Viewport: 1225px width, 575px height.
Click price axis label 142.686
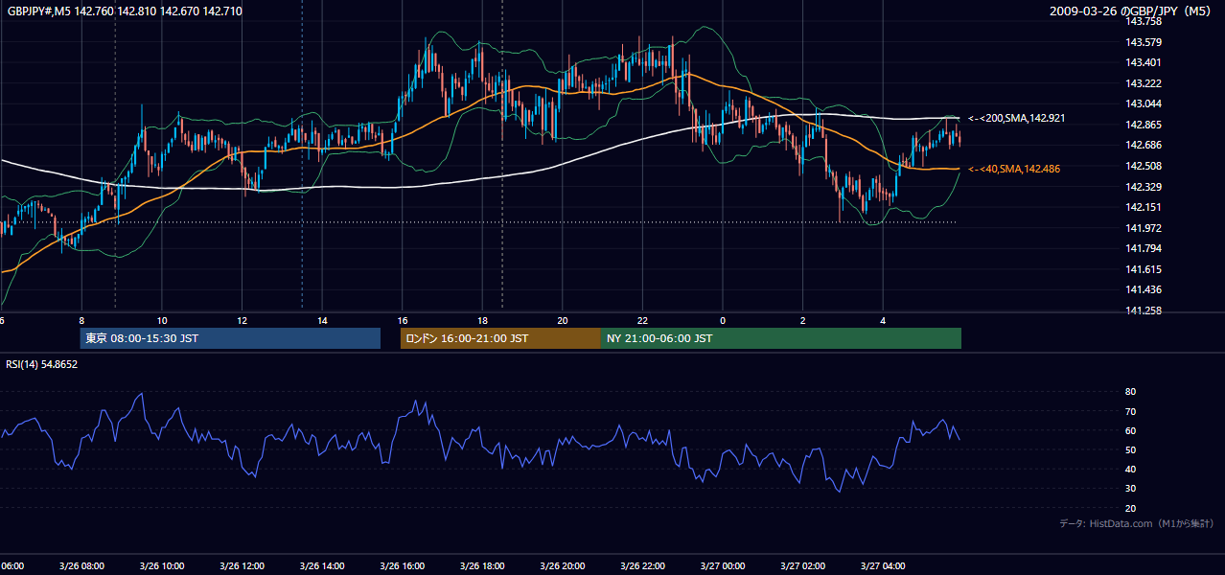1143,145
